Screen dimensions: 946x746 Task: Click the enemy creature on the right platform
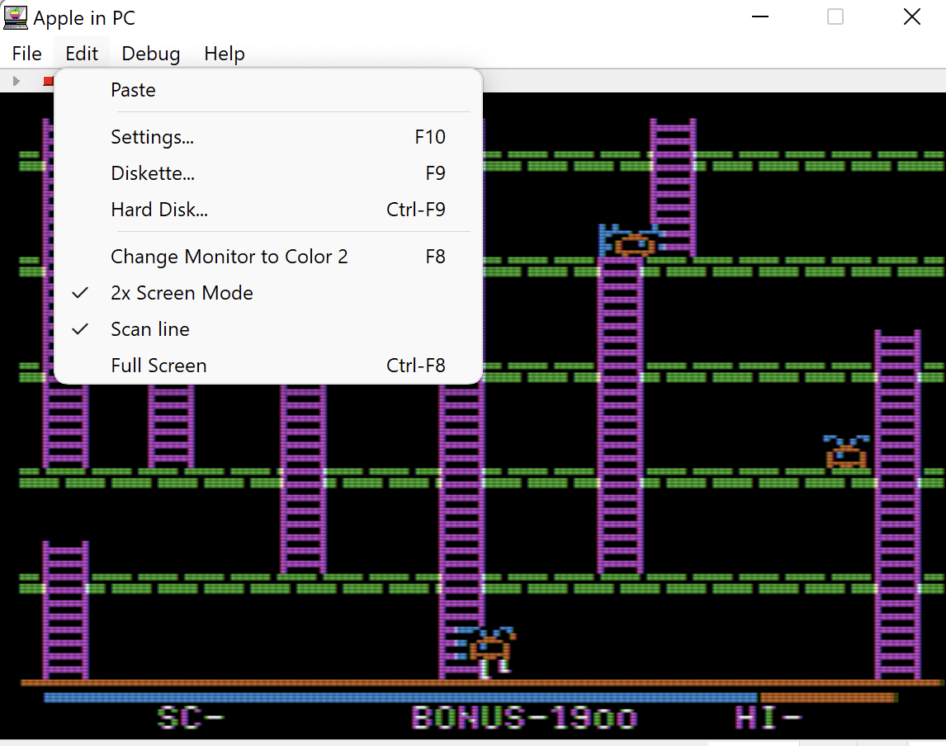click(x=846, y=452)
